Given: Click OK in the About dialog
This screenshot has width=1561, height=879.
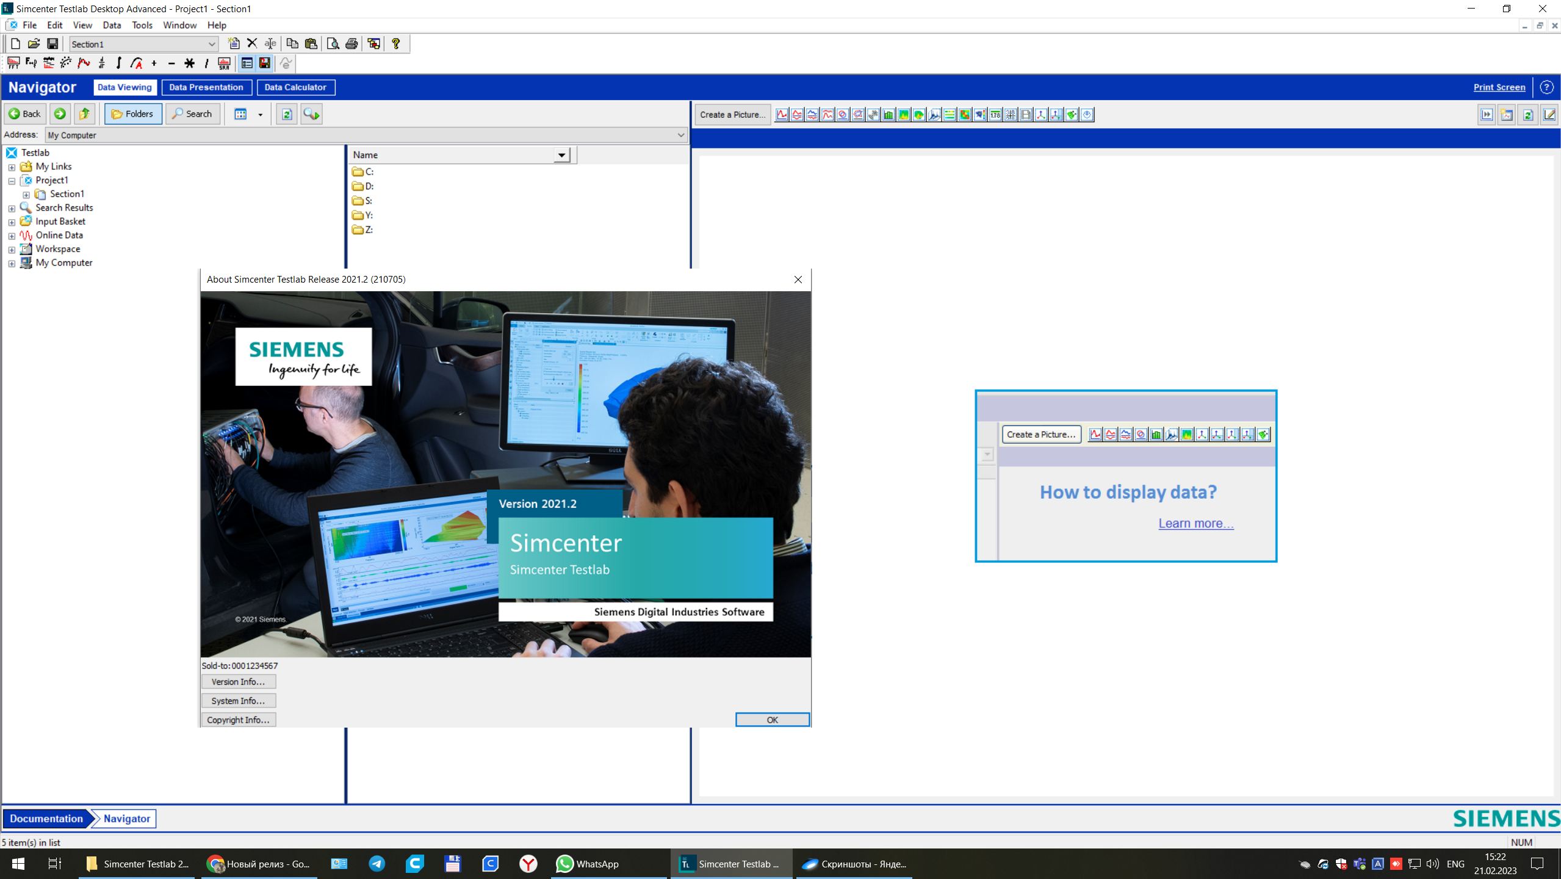Looking at the screenshot, I should 772,719.
